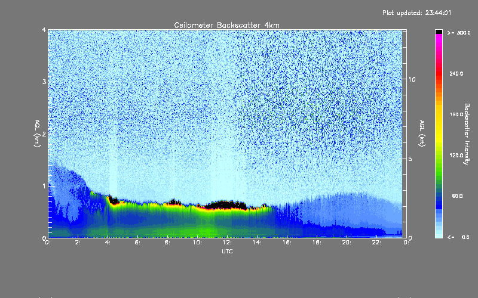Click the '20:' hour label on time axis
This screenshot has height=298, width=478.
(347, 243)
